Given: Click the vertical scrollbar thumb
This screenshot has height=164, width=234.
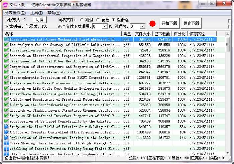Looking at the screenshot, I should (x=227, y=44).
